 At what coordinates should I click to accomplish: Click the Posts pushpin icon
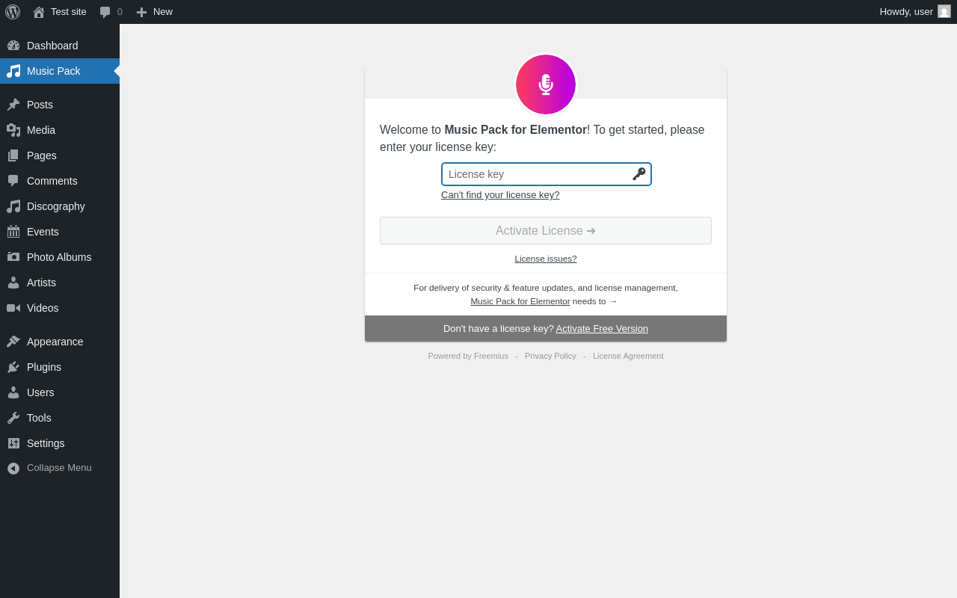13,105
